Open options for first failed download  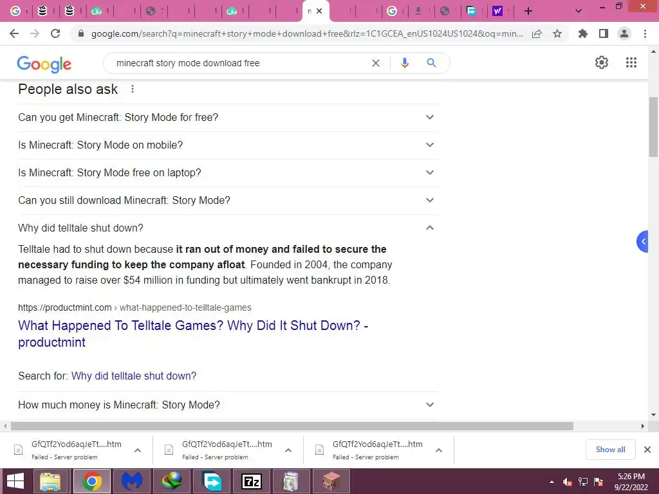tap(138, 450)
